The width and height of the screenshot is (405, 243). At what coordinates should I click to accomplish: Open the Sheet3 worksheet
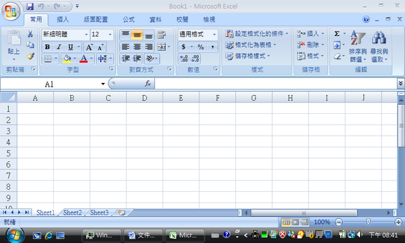coord(99,213)
